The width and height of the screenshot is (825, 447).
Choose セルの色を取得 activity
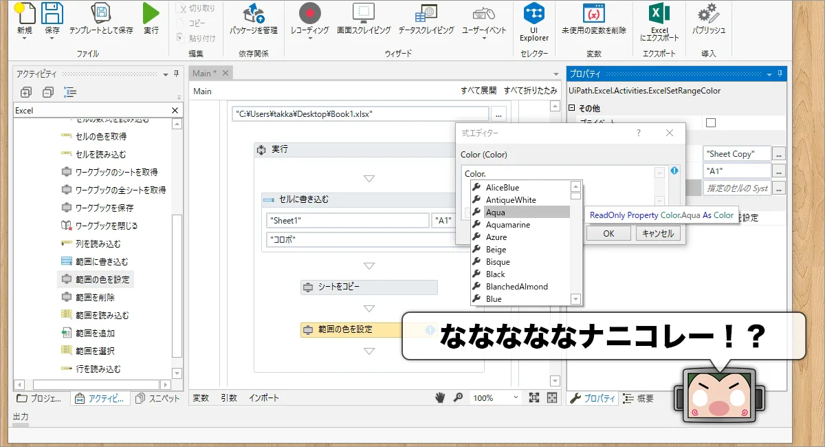pos(93,136)
